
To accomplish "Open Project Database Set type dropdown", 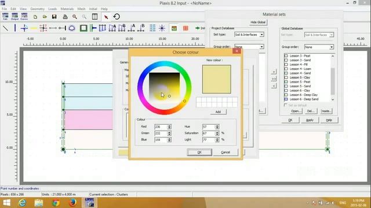I will [x=261, y=35].
